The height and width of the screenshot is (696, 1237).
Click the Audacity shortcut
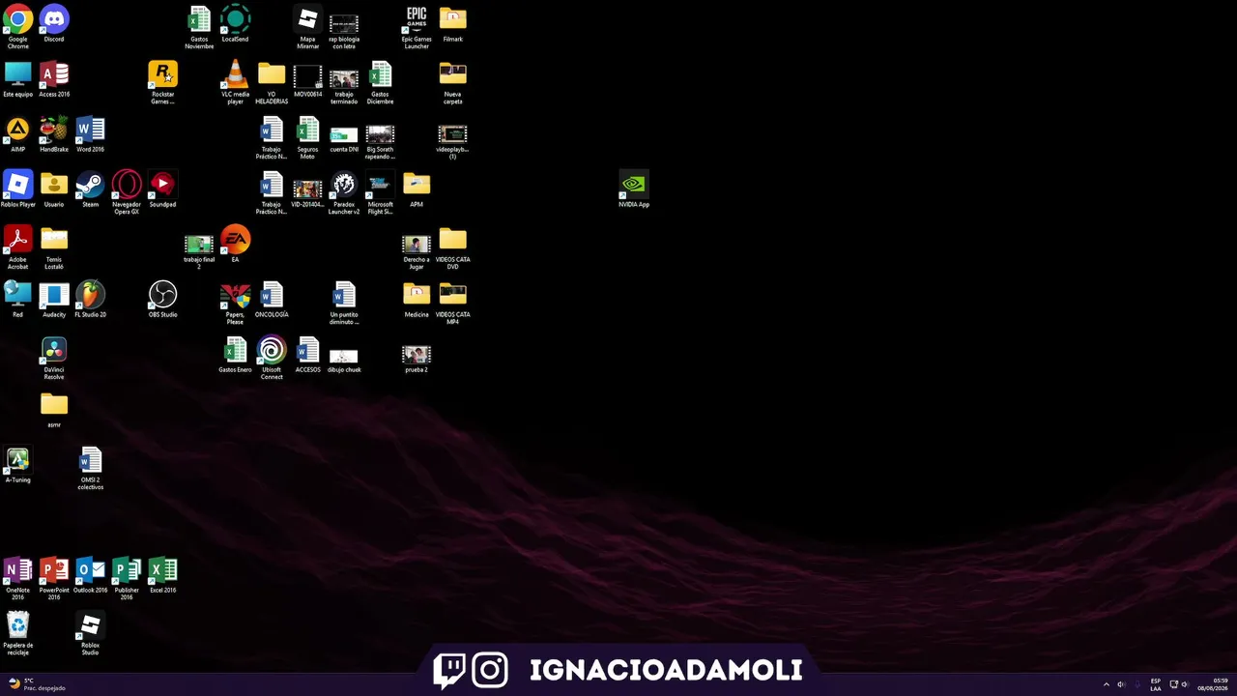tap(54, 295)
